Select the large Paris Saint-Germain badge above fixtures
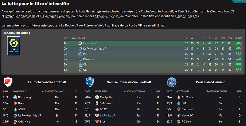This screenshot has width=246, height=126. click(172, 82)
